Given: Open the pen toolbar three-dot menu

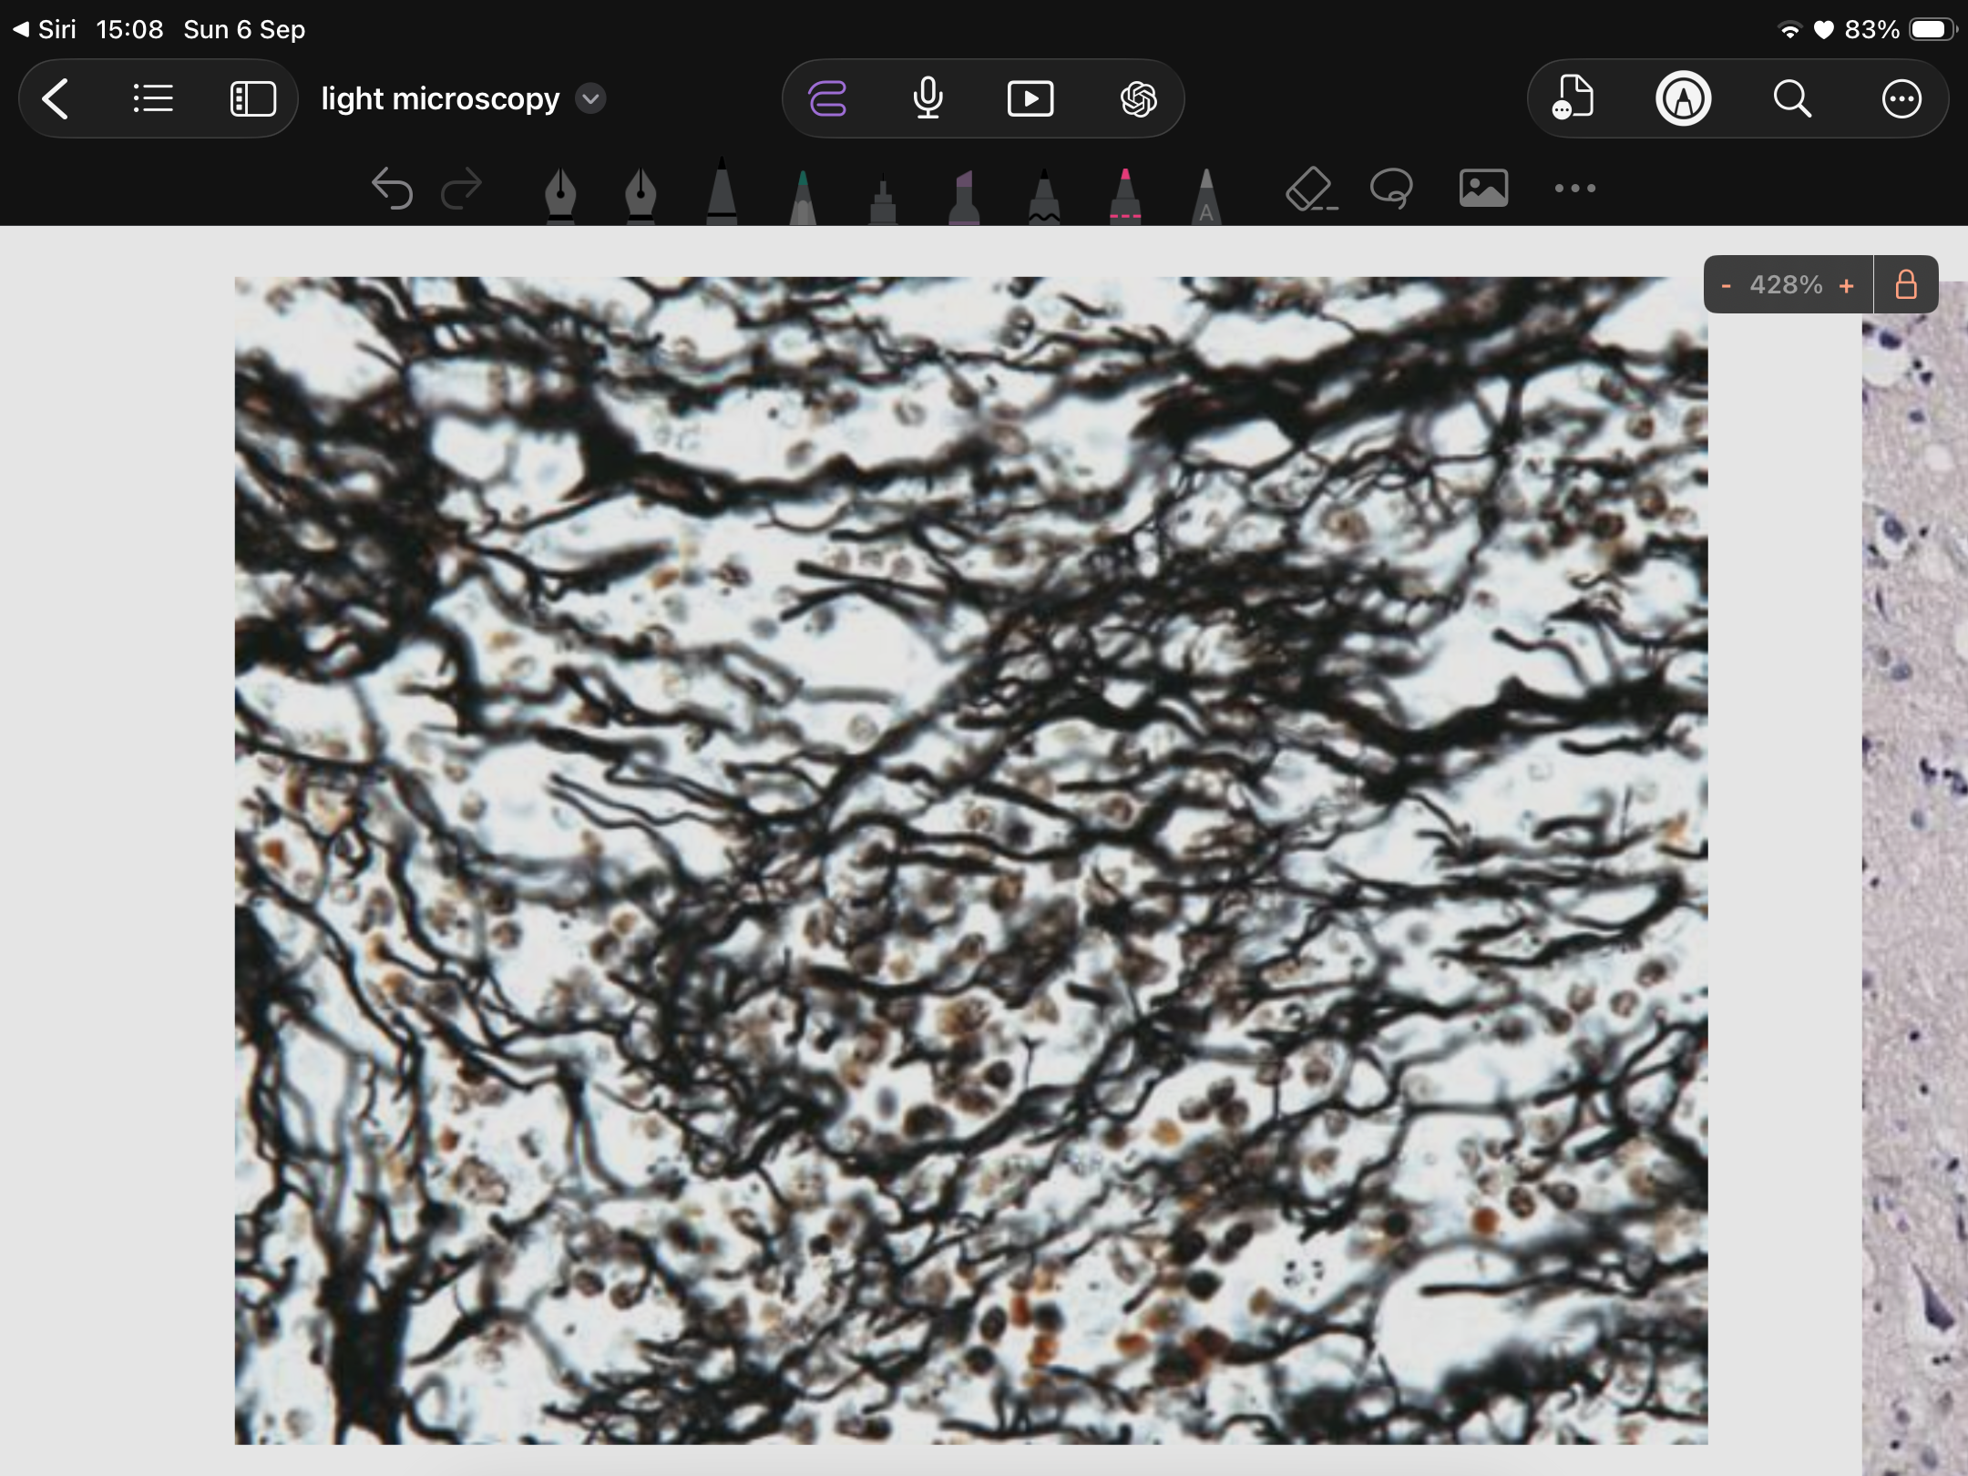Looking at the screenshot, I should [1575, 189].
